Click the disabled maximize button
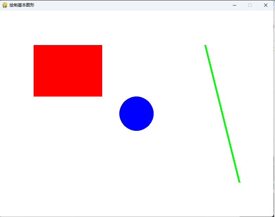 pos(250,5)
